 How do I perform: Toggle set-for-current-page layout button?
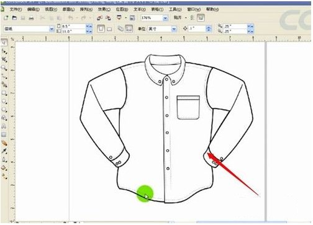click(129, 29)
